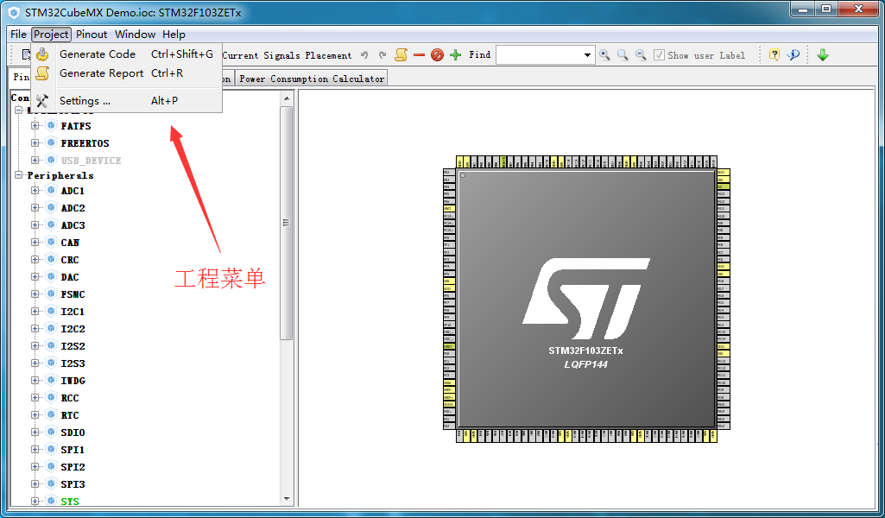Click the SDIO cube icon
This screenshot has height=518, width=885.
tap(51, 432)
